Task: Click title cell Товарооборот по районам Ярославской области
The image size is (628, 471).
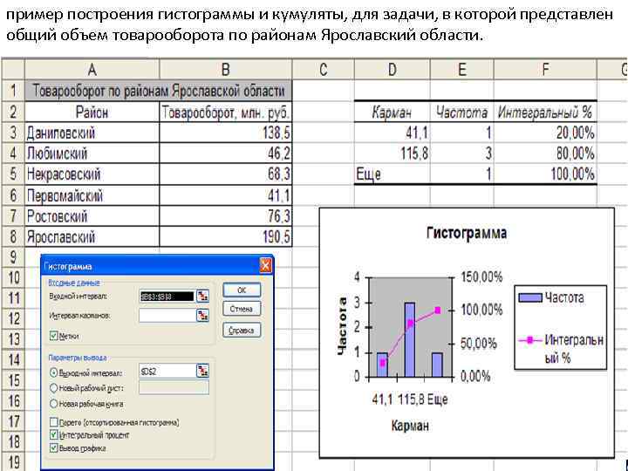Action: 158,91
